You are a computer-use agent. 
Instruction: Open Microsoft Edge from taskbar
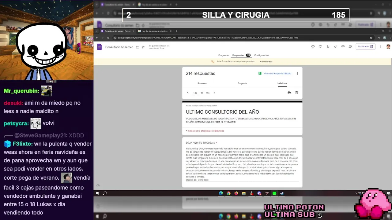[x=221, y=193]
